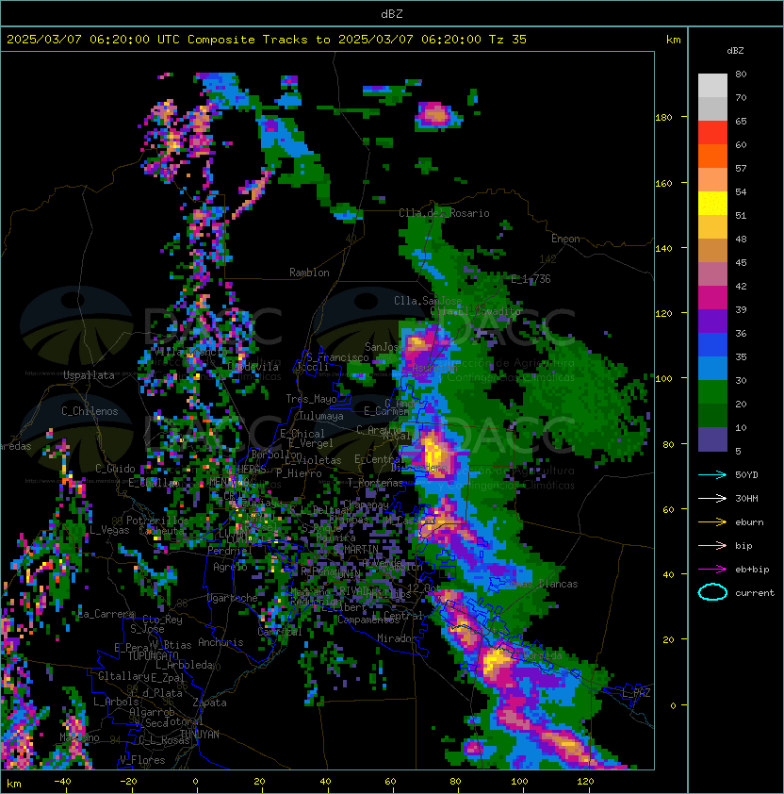The image size is (784, 794).
Task: Click the 'Potrerillos' place label
Action: [x=157, y=521]
